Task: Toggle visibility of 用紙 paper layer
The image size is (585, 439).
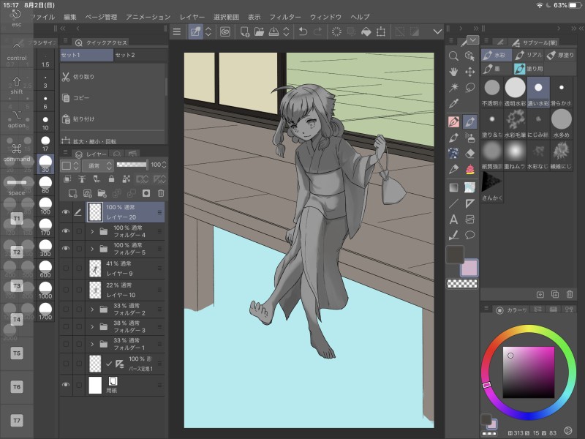Action: point(66,385)
